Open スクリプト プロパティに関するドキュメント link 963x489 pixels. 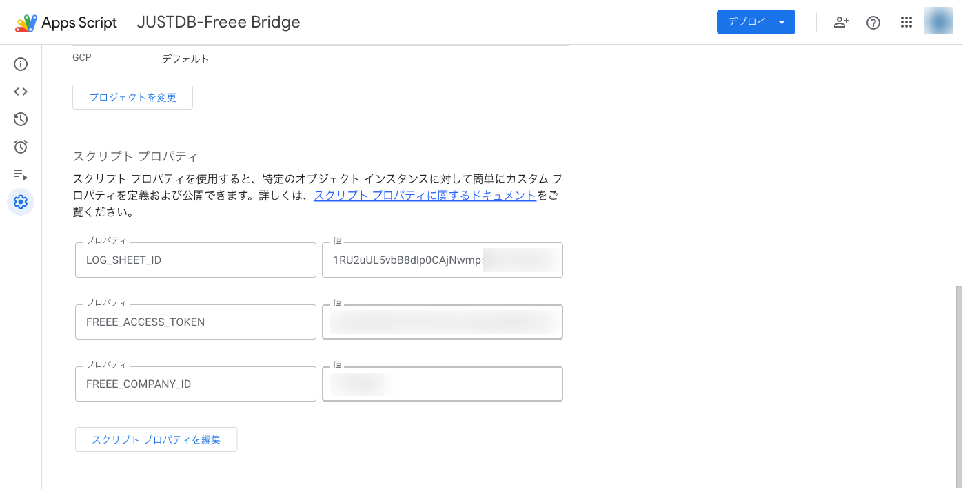coord(425,195)
